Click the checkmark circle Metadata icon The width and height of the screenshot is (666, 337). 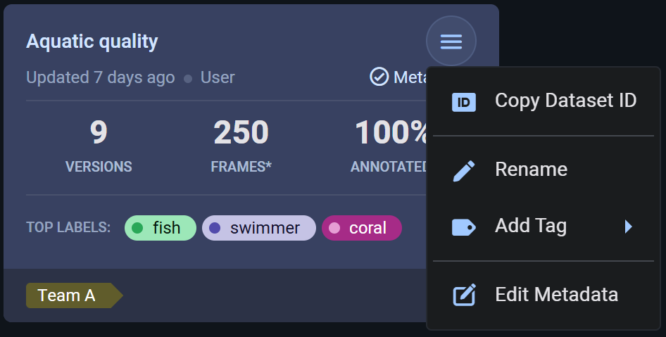pos(379,77)
